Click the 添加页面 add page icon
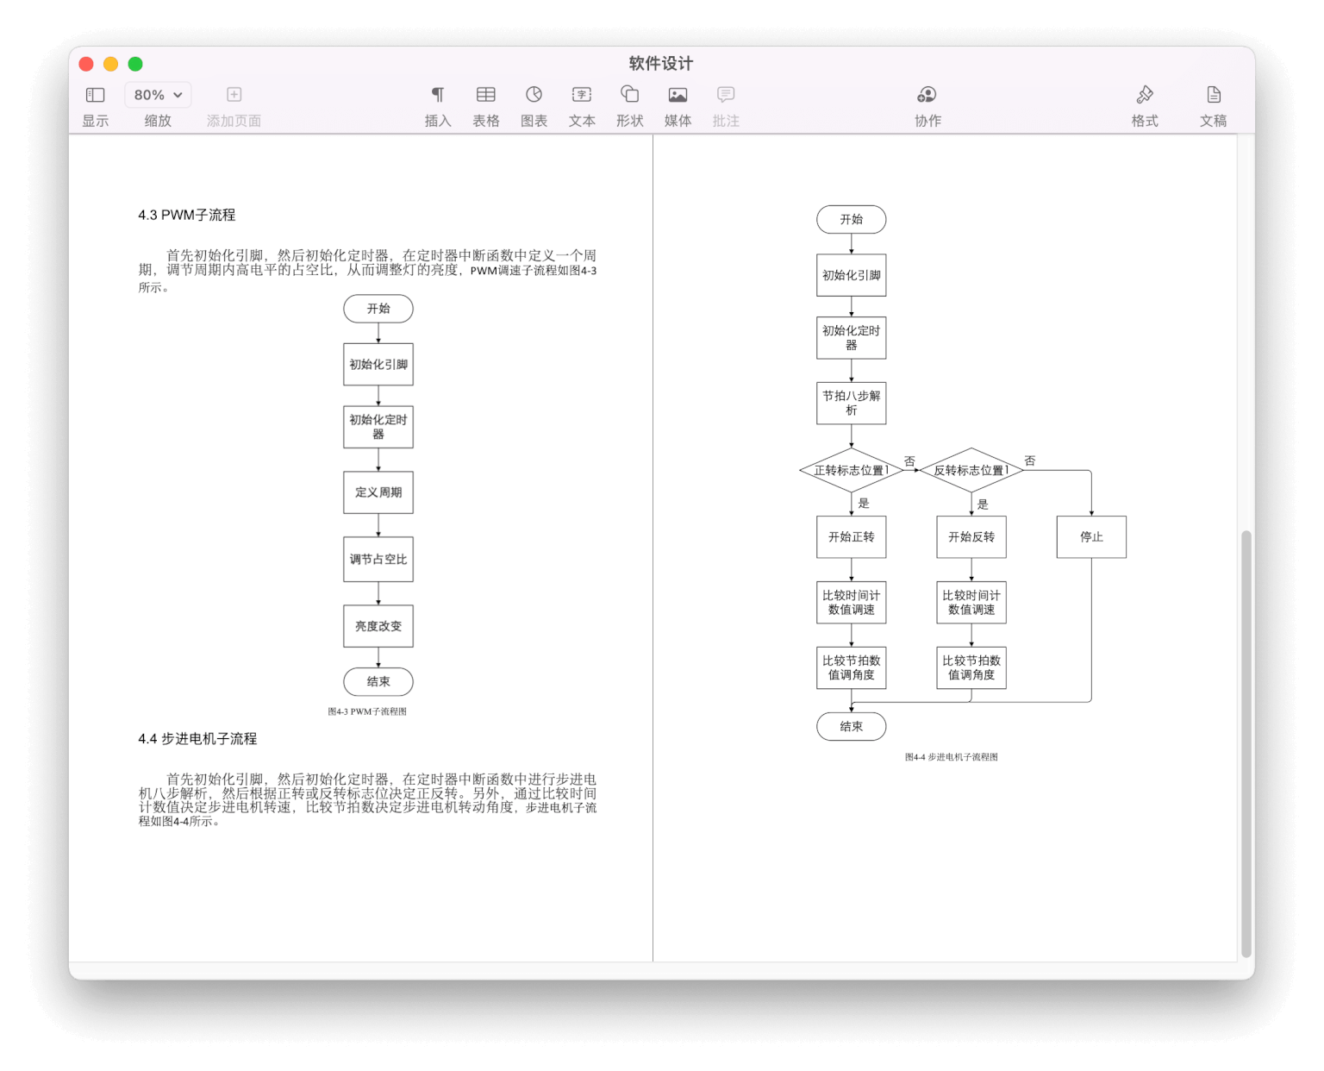The image size is (1324, 1071). [x=234, y=95]
